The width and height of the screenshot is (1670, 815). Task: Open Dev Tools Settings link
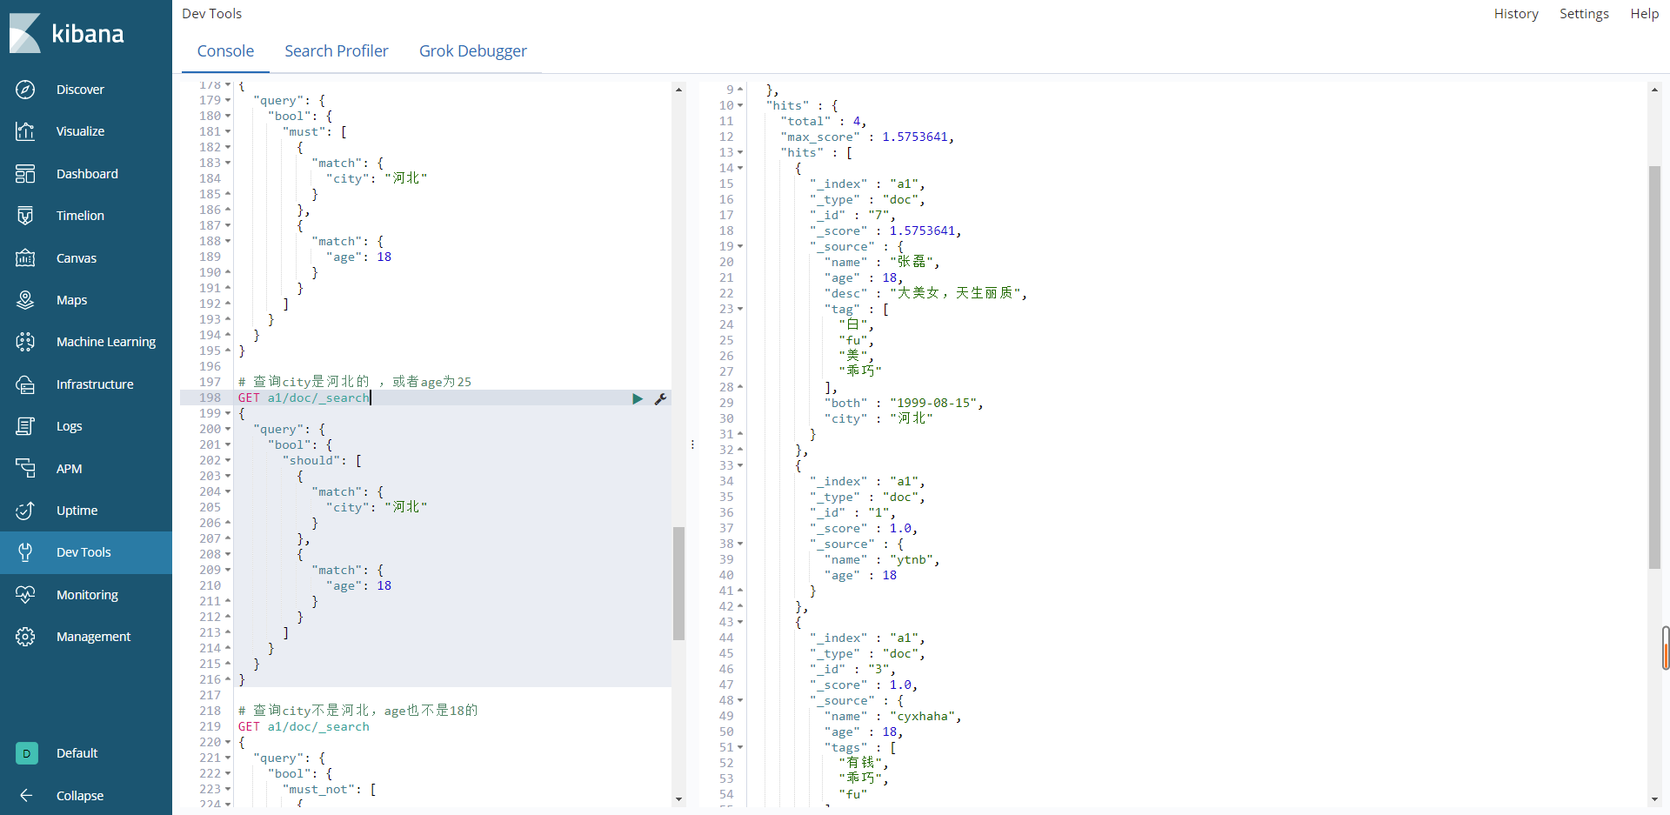[x=1584, y=14]
